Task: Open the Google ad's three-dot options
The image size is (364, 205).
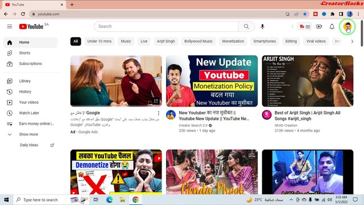Action: coord(158,113)
